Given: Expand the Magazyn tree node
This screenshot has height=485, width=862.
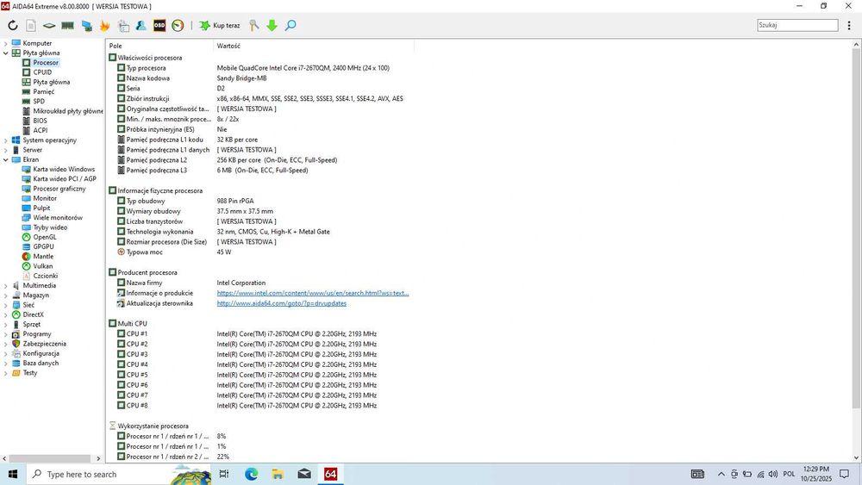Looking at the screenshot, I should pos(5,295).
